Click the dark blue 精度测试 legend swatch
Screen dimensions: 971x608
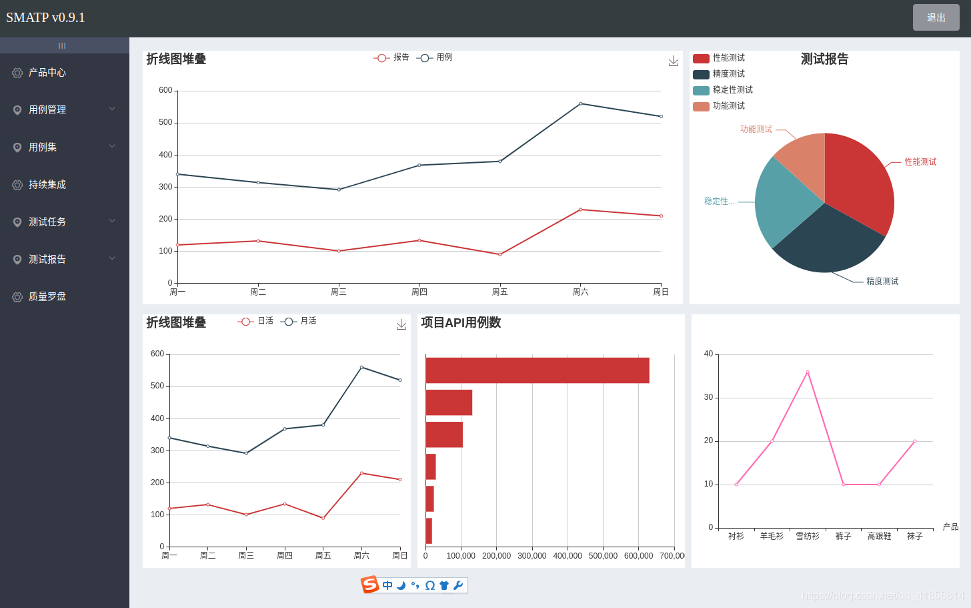[701, 75]
